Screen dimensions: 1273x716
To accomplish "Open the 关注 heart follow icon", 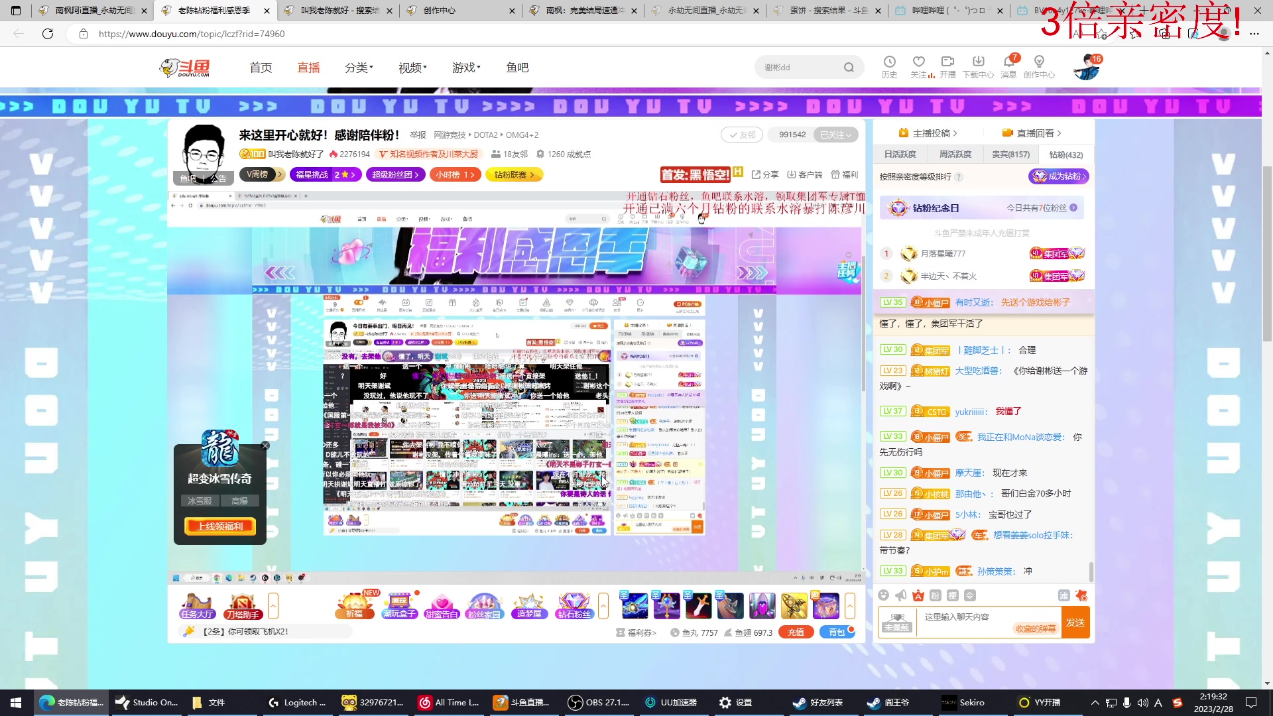I will click(x=919, y=66).
